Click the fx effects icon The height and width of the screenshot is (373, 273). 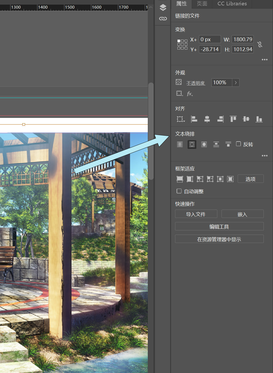click(x=190, y=94)
